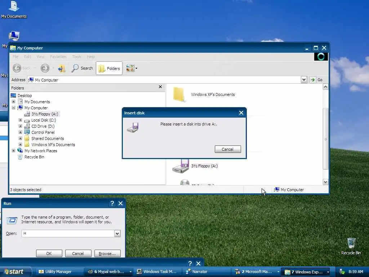Click the Address bar field
This screenshot has height=277, width=369.
pyautogui.click(x=164, y=80)
